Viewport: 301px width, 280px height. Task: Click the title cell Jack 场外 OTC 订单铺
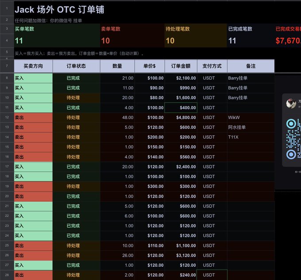59,10
